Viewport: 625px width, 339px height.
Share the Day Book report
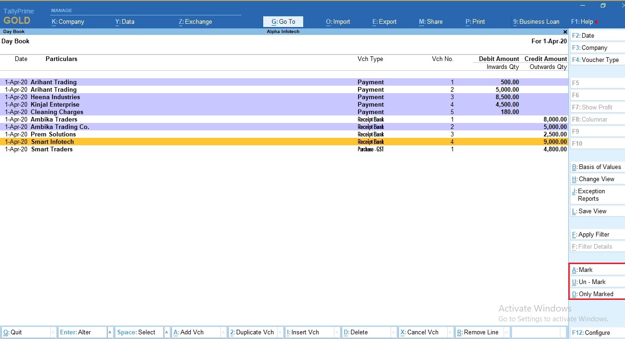[x=430, y=21]
